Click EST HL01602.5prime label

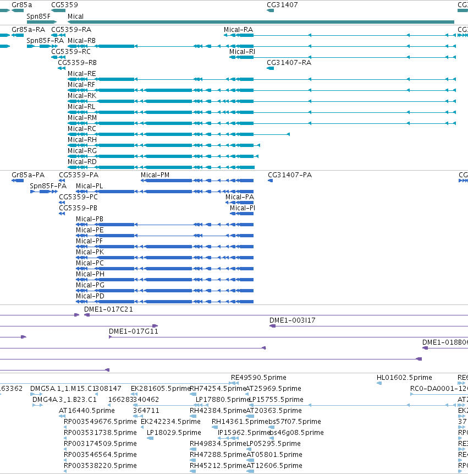404,378
